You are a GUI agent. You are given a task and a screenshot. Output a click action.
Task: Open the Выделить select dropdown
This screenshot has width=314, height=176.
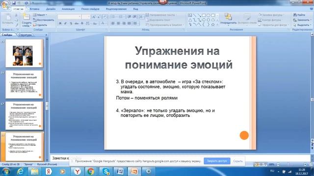coord(302,25)
